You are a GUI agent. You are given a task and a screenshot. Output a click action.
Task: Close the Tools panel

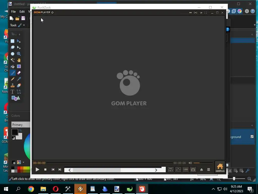point(19,34)
